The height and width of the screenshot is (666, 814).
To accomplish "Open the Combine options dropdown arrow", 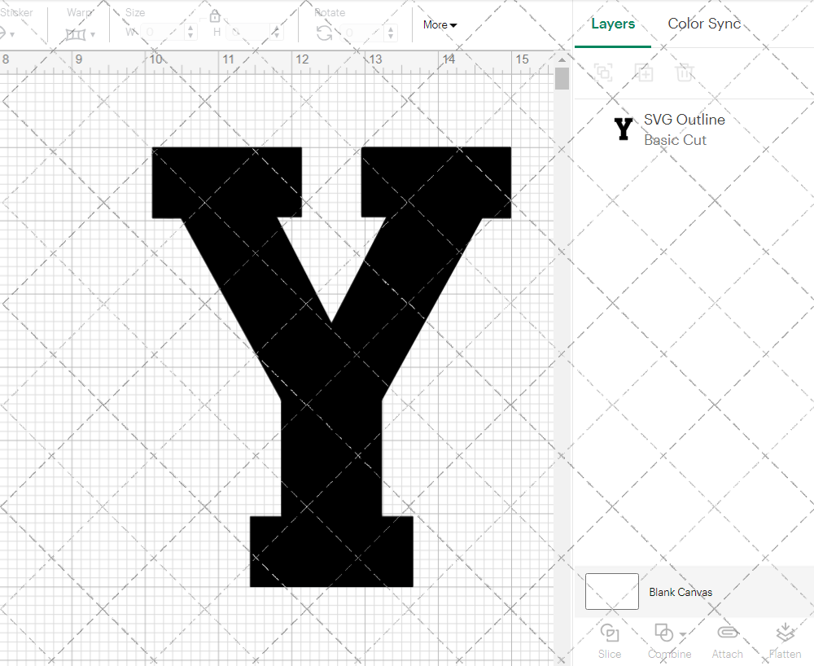I will 681,633.
